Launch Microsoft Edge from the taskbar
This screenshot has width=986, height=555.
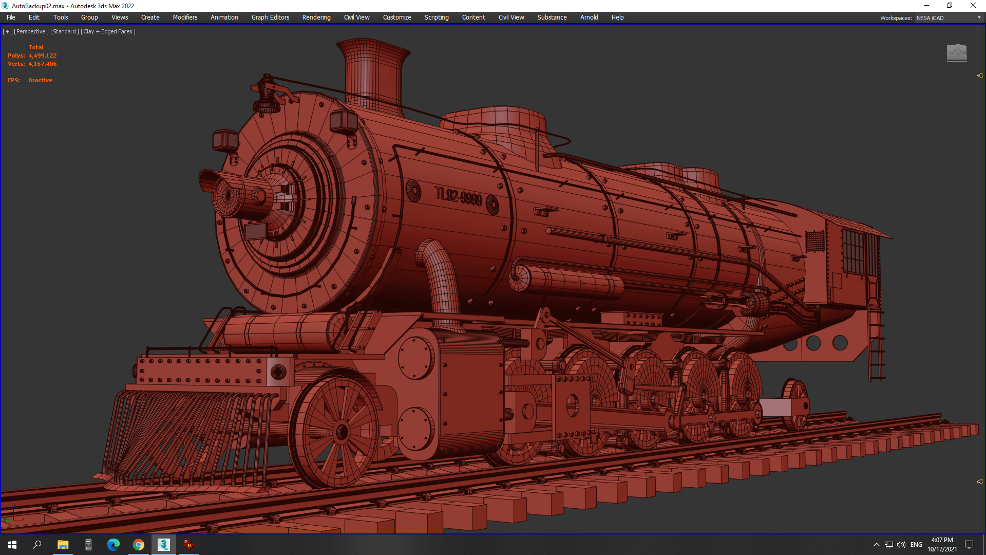click(113, 544)
